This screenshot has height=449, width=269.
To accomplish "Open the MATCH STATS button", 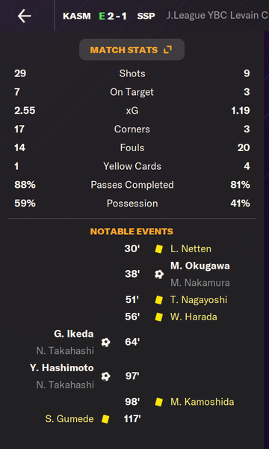I will tap(132, 50).
